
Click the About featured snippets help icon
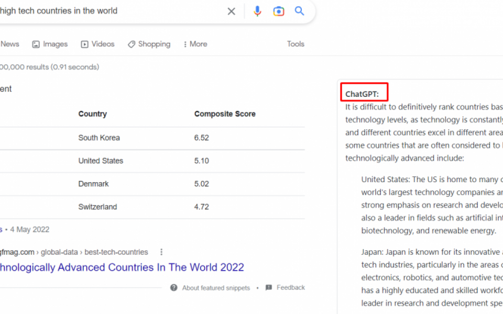(174, 288)
